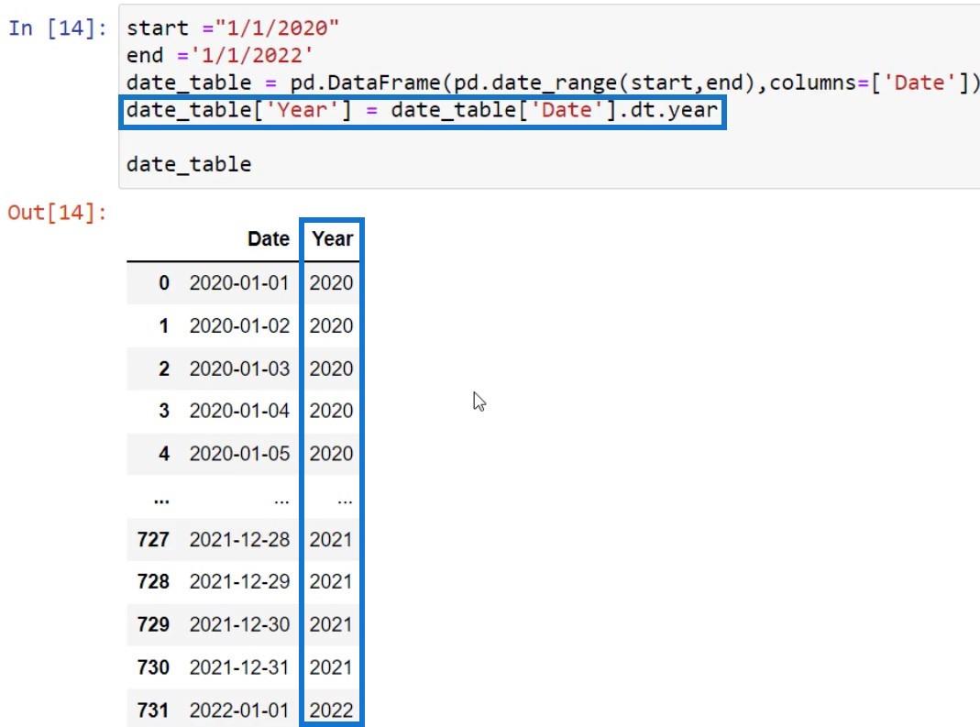The image size is (980, 727).
Task: Select index cell 730
Action: tap(153, 667)
